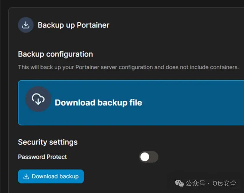Screen dimensions: 244x193
Task: Click the white knob of Password Protect switch
Action: (x=145, y=157)
